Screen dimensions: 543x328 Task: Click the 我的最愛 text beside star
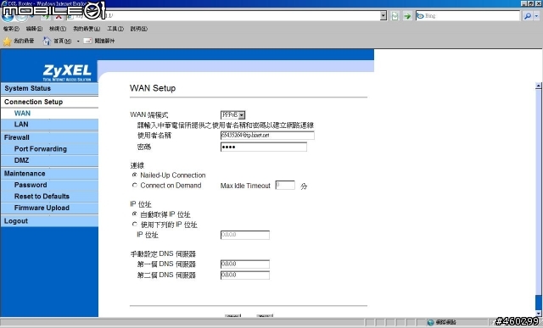[x=24, y=42]
